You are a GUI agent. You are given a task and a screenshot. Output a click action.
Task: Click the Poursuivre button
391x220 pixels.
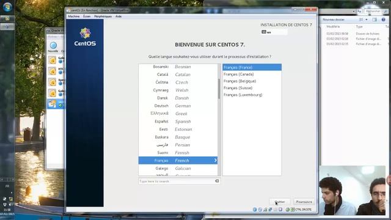304,202
